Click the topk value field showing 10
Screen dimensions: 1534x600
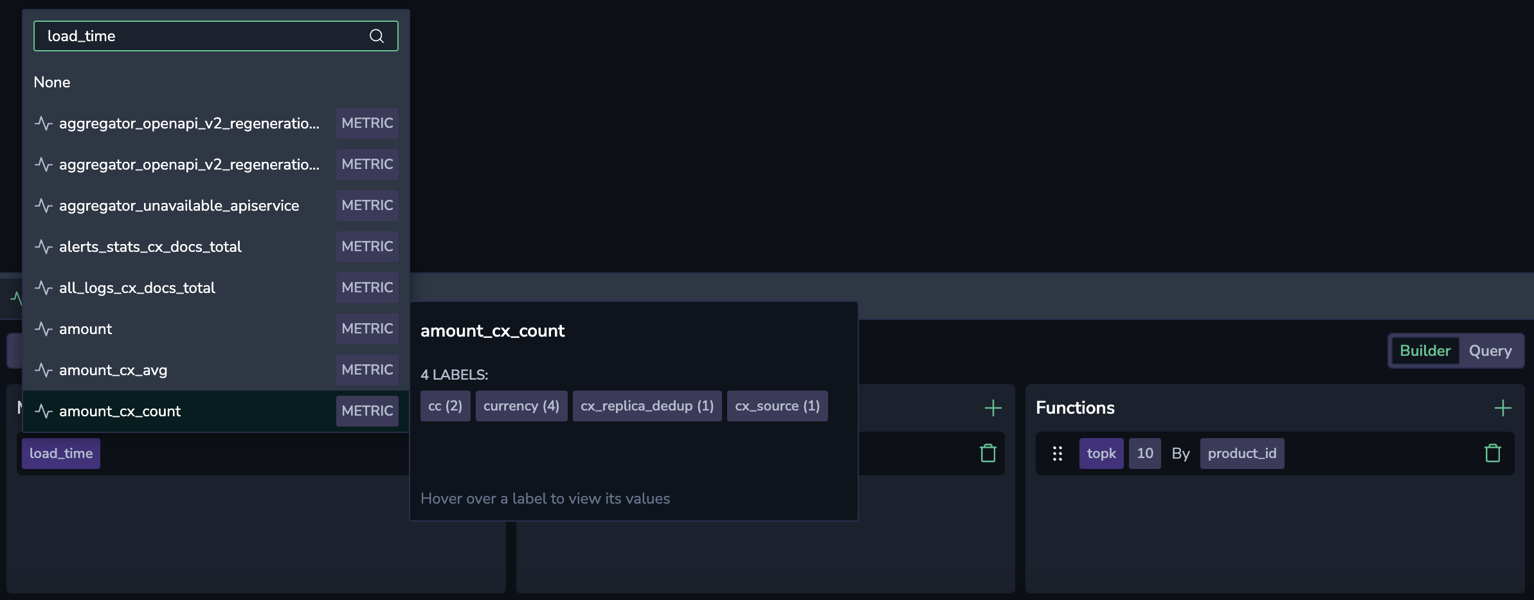[1144, 454]
